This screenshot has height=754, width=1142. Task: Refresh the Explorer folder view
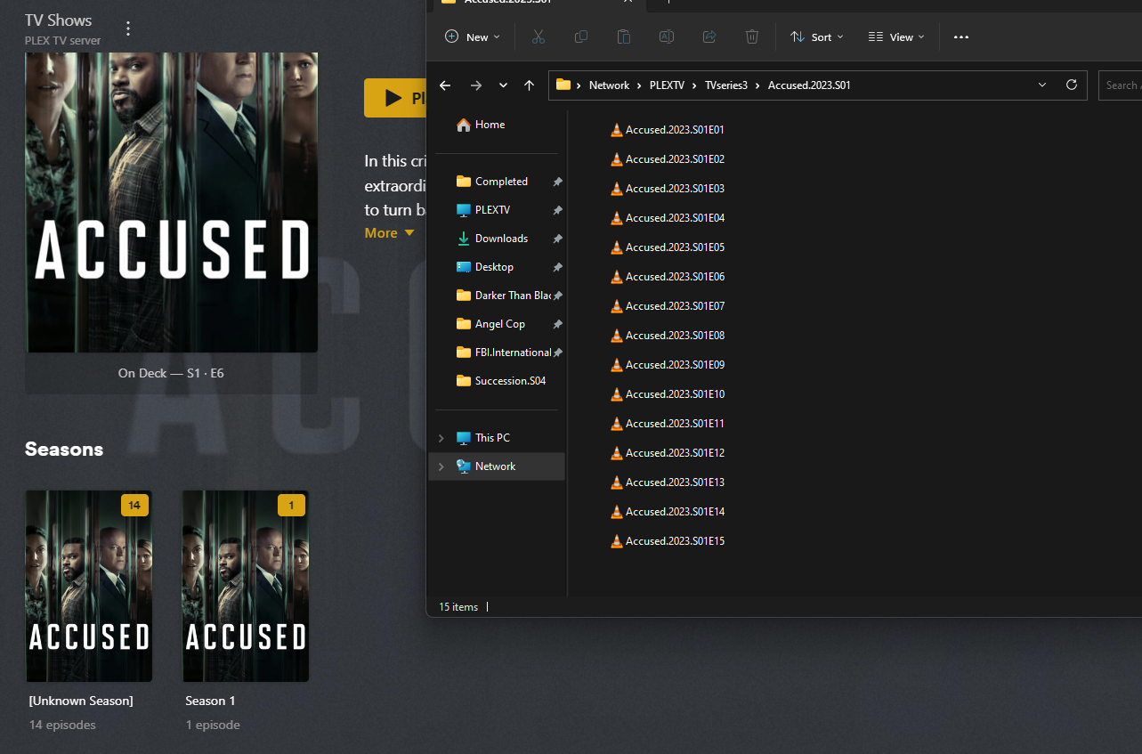pyautogui.click(x=1072, y=85)
